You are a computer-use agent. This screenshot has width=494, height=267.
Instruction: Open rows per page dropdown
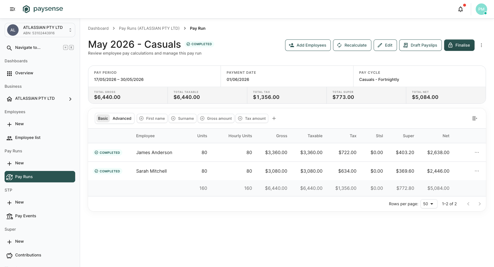pos(429,204)
